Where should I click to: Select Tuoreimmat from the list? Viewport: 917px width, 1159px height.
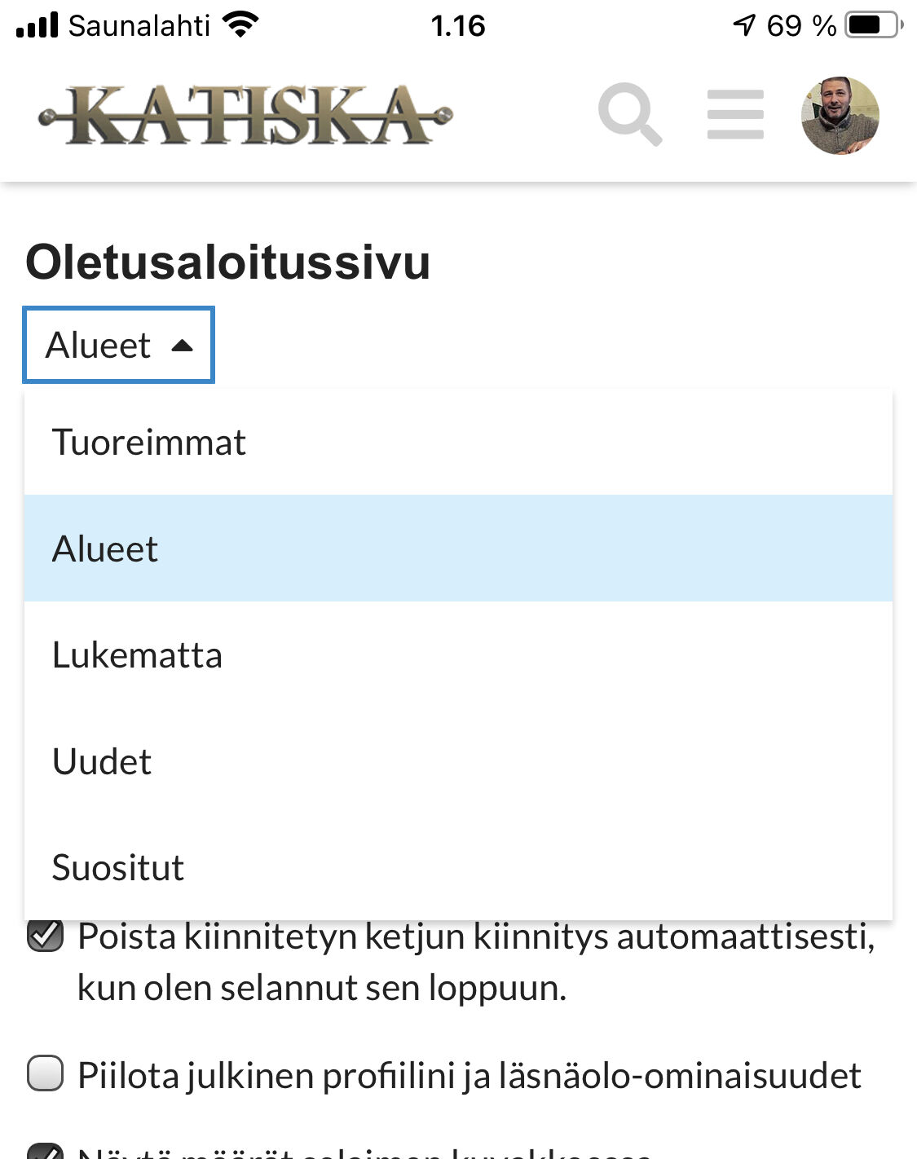coord(149,443)
